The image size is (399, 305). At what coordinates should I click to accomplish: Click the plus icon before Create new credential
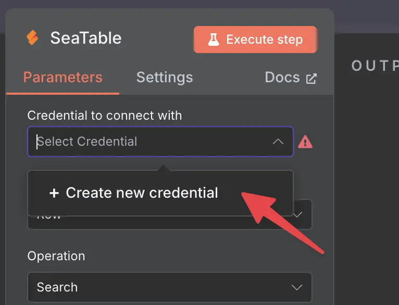coord(54,193)
